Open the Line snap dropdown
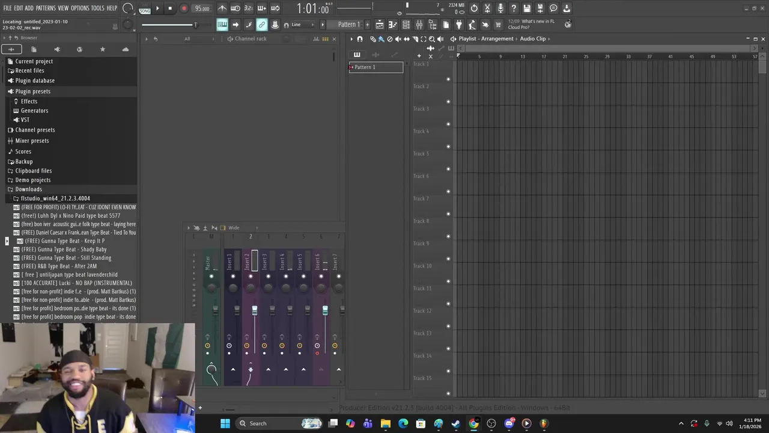Screen dimensions: 769x433 (x=303, y=25)
